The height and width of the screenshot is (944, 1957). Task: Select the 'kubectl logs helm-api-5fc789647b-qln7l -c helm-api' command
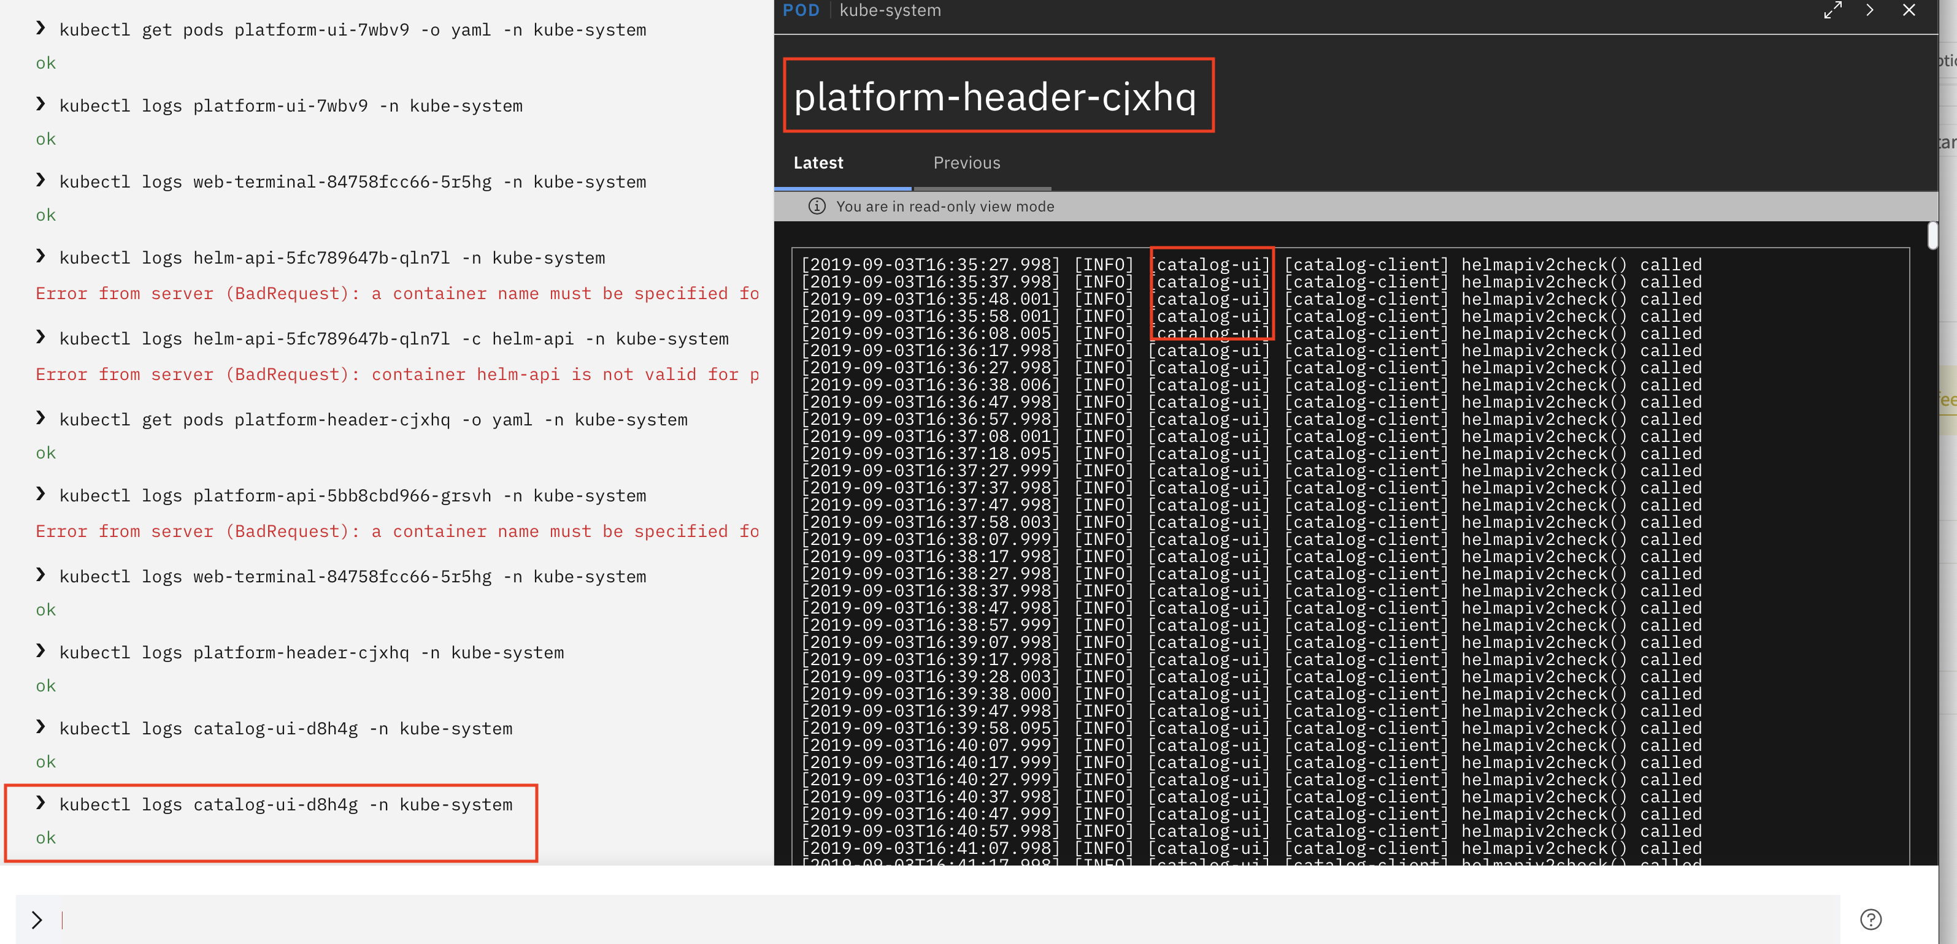tap(393, 338)
